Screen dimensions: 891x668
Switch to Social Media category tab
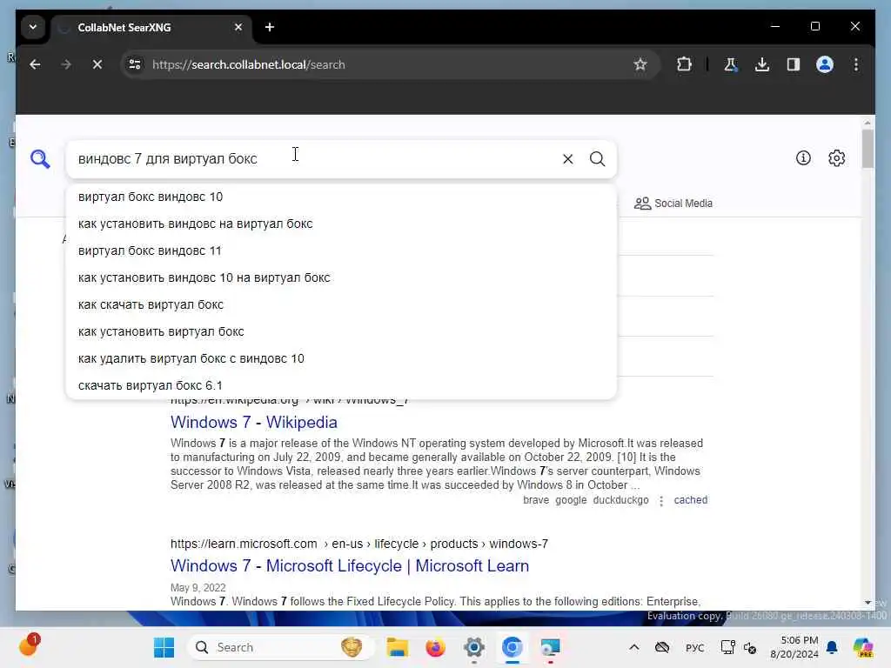(x=673, y=204)
